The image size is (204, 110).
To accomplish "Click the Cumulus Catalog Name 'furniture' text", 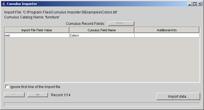I will click(x=32, y=17).
